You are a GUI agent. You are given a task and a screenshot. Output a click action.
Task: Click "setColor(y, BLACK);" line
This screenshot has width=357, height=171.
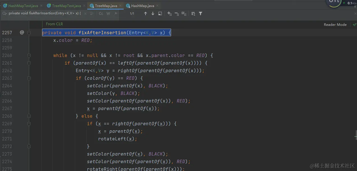coord(114,94)
